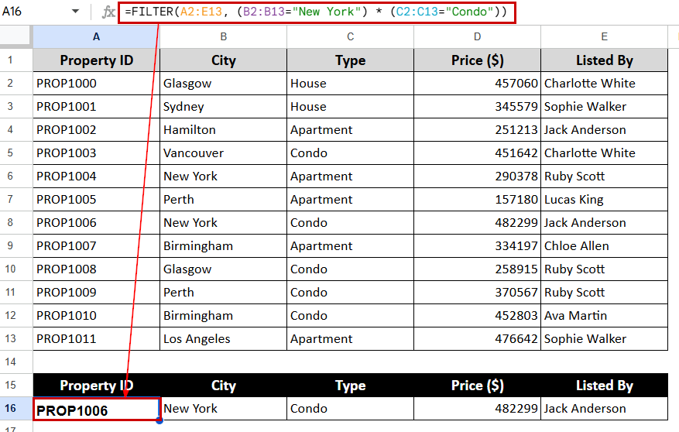Click Sophie Walker in row 13
679x432 pixels.
(x=604, y=339)
